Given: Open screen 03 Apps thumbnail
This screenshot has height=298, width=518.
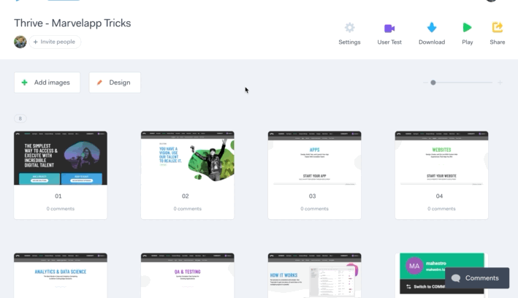Looking at the screenshot, I should pos(314,158).
